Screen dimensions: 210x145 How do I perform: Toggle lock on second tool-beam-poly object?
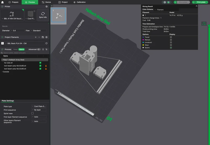46,69
